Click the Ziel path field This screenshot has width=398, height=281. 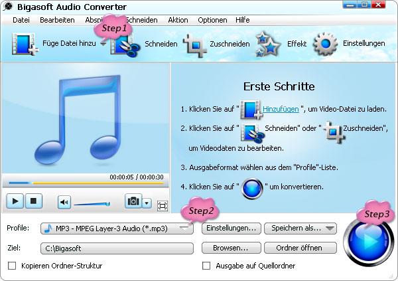(117, 248)
